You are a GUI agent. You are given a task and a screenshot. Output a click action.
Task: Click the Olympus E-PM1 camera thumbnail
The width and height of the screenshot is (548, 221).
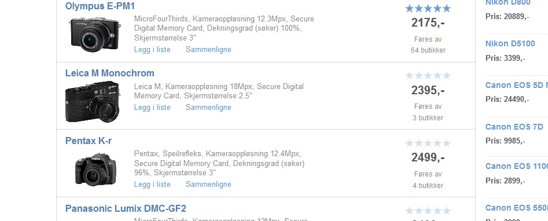coord(95,34)
